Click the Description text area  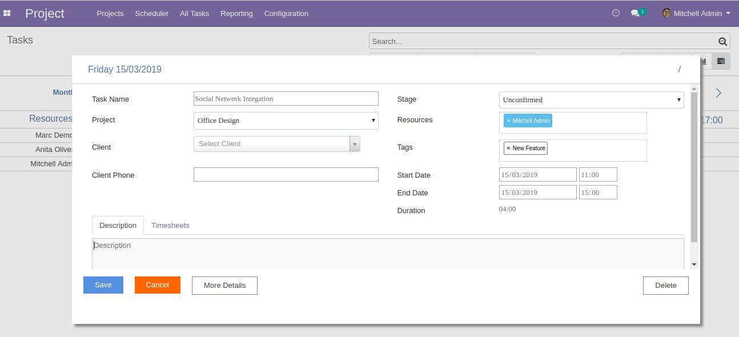point(388,254)
